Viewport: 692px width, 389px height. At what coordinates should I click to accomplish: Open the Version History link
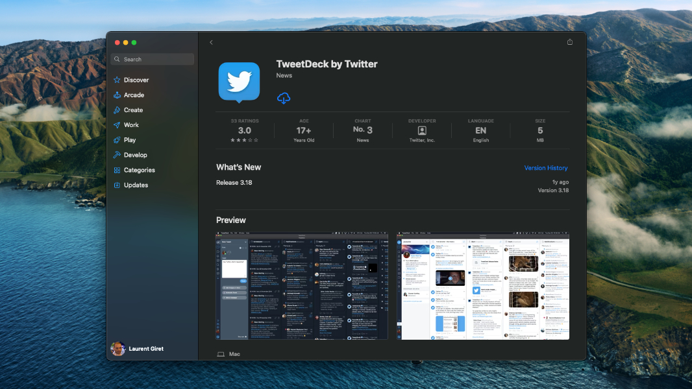(x=545, y=168)
